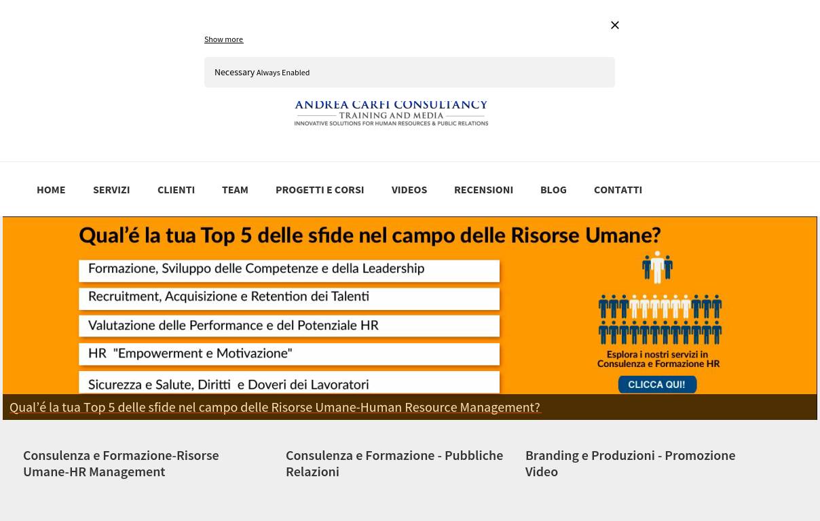Close the cookie settings panel
This screenshot has width=820, height=521.
click(x=615, y=25)
